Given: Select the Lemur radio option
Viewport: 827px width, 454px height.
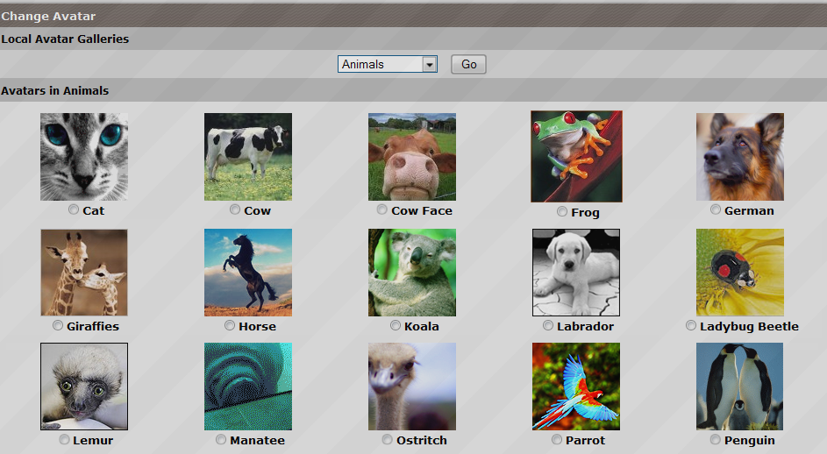Looking at the screenshot, I should (x=64, y=439).
